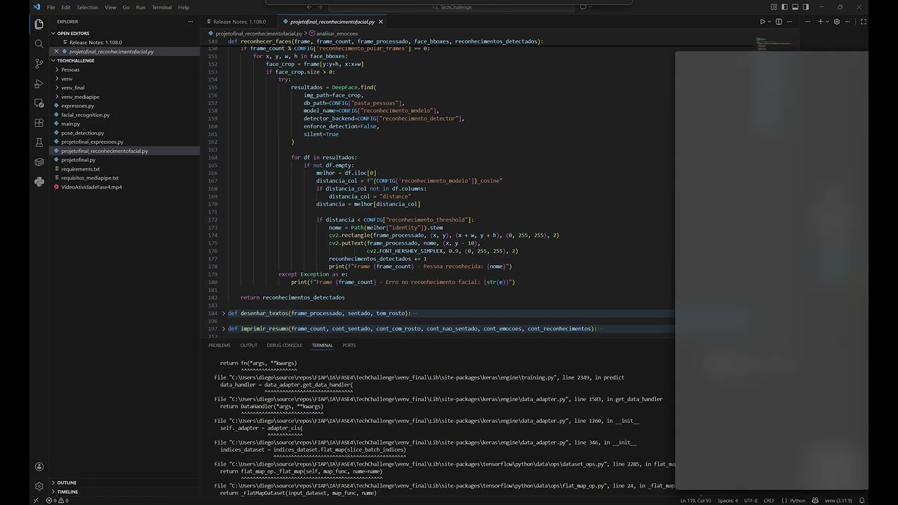Open the Python view in activity bar
The width and height of the screenshot is (898, 505).
[x=39, y=182]
